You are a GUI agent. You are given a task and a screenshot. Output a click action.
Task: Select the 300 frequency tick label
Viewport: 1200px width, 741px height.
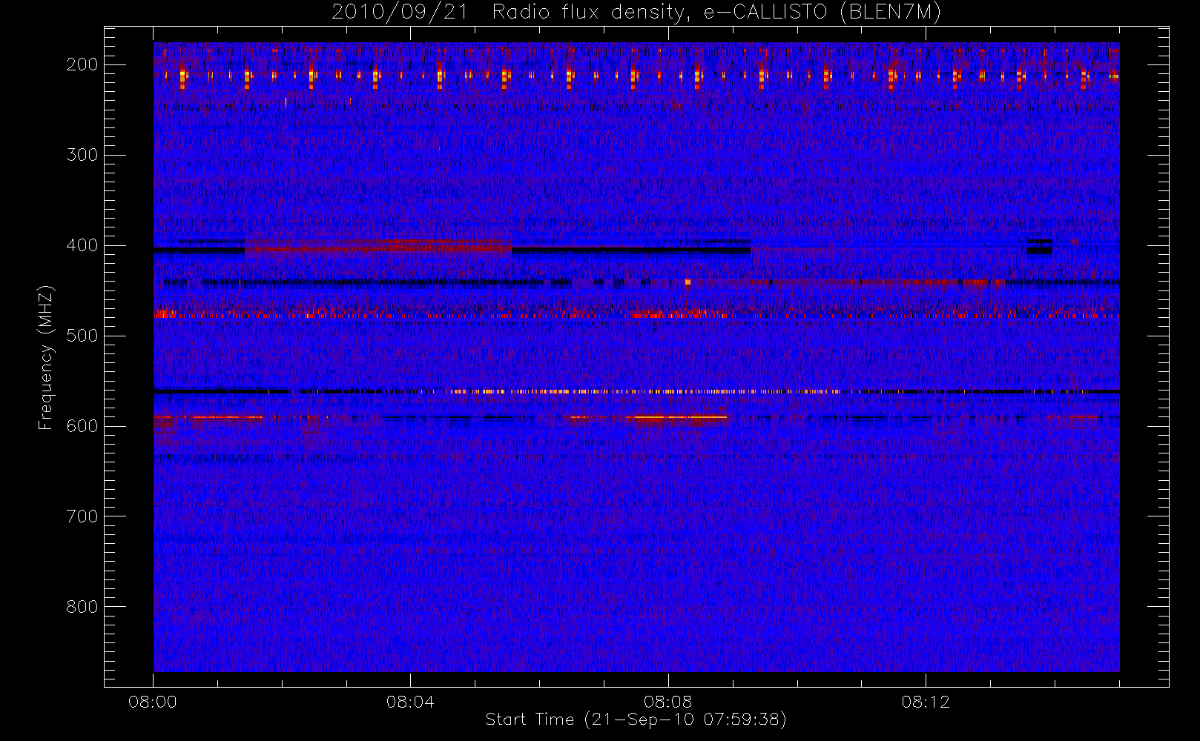click(x=82, y=155)
